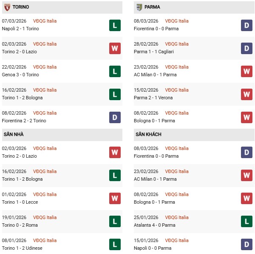Image resolution: width=255 pixels, height=254 pixels.
Task: Click the D badge for Parma 1-1 Cagliari
Action: pos(246,48)
